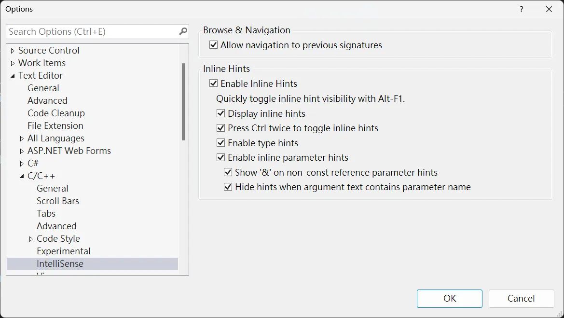Expand the Code Style node

pyautogui.click(x=31, y=239)
